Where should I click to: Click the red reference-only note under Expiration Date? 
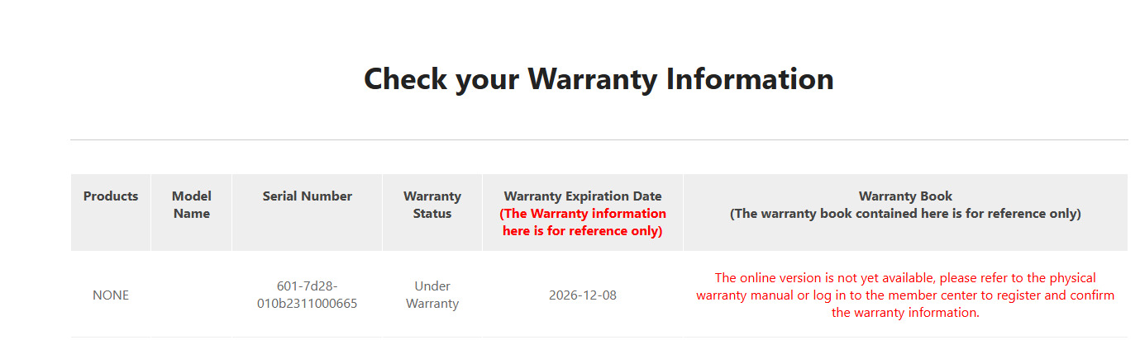583,222
